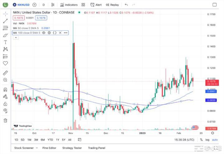Select the trend line drawing tool
Image resolution: width=224 pixels, height=154 pixels.
(5, 21)
